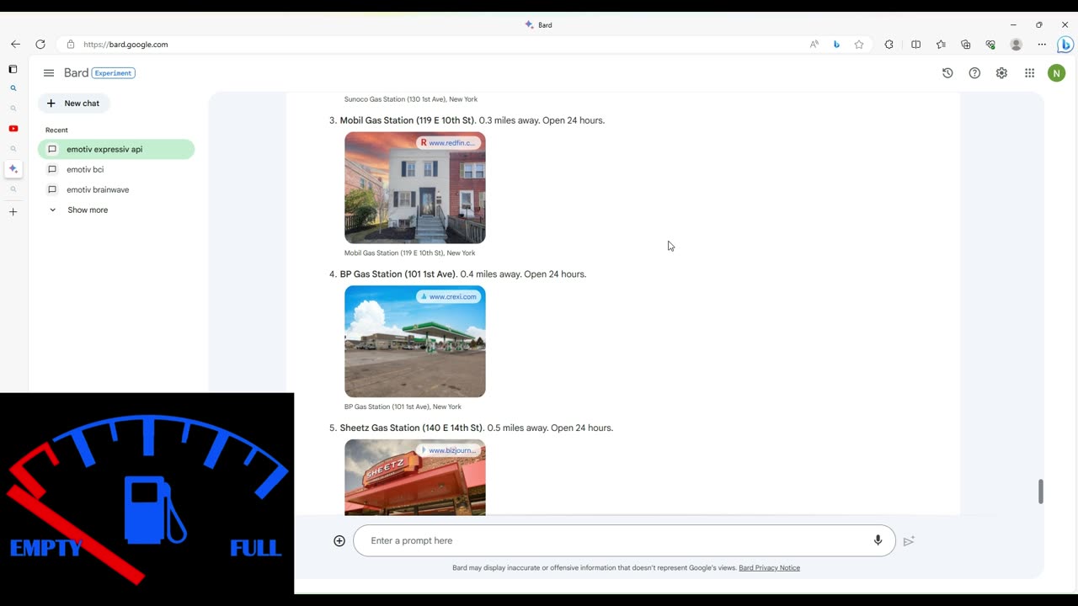Click the Recent section label
Image resolution: width=1078 pixels, height=606 pixels.
(x=56, y=130)
